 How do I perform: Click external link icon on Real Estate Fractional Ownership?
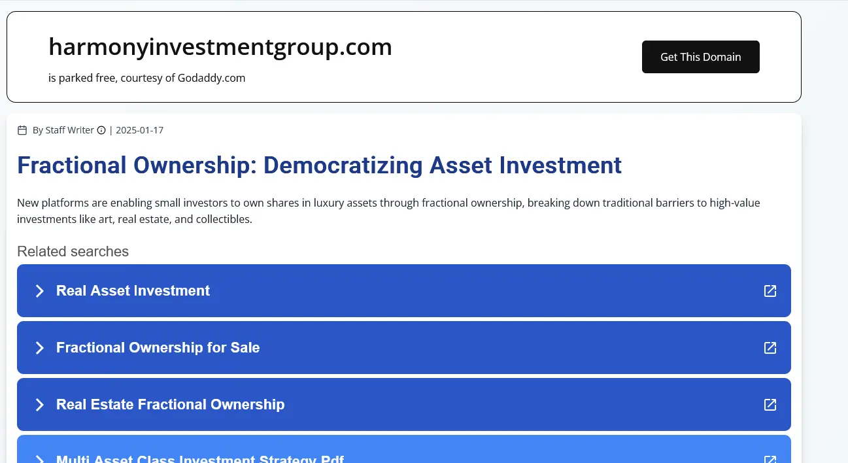click(x=770, y=405)
